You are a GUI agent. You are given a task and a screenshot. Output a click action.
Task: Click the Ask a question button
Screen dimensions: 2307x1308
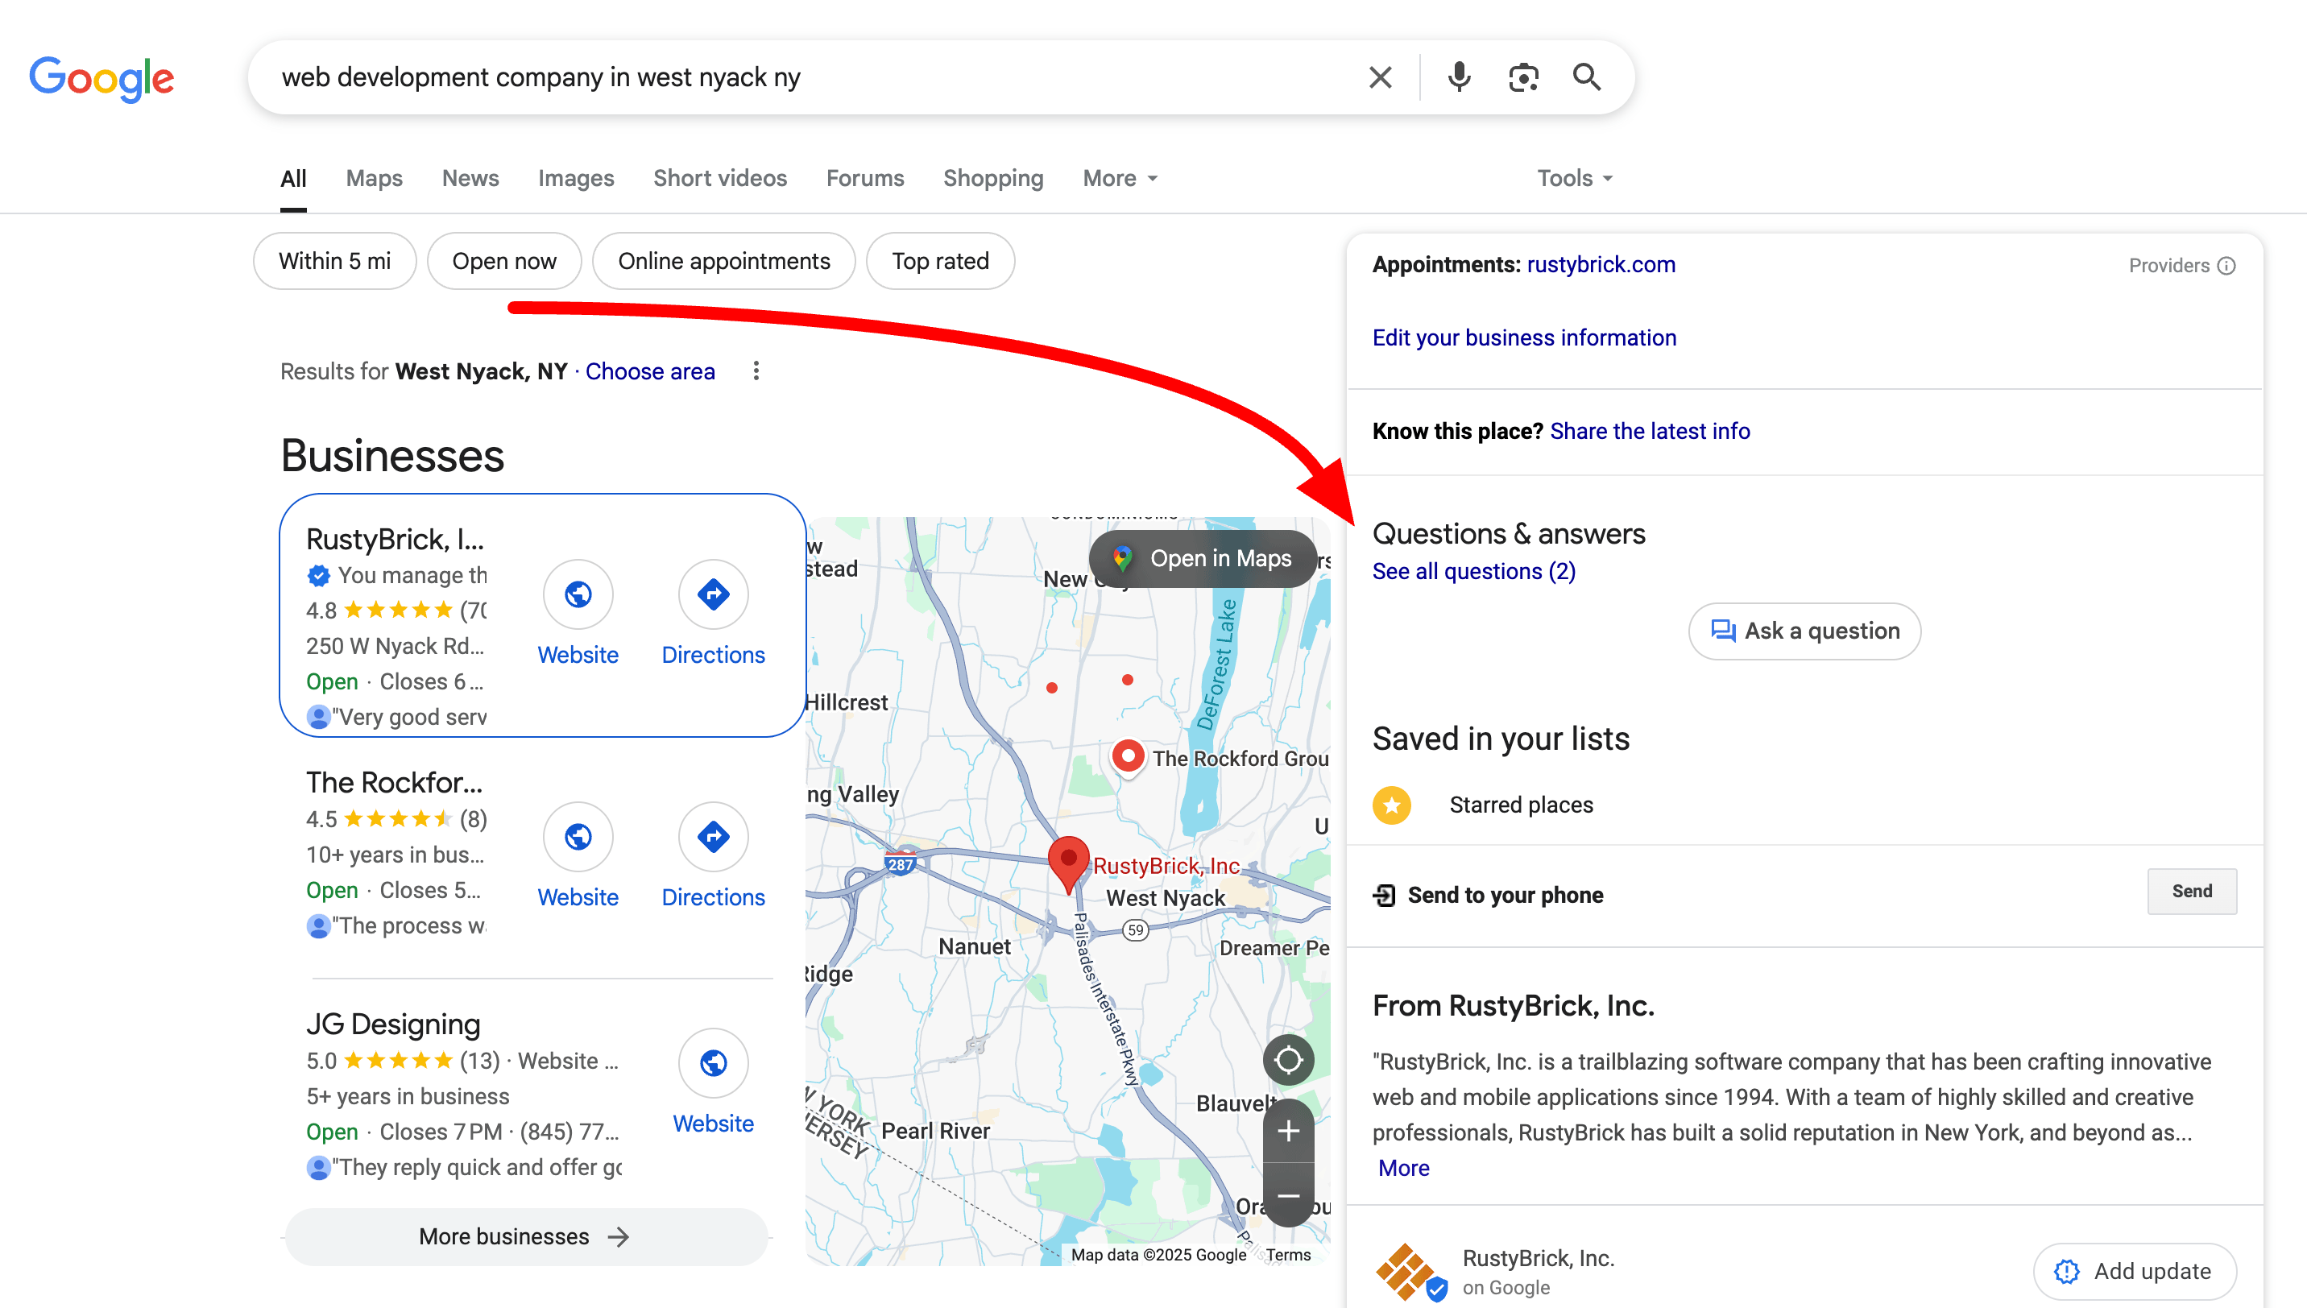point(1804,631)
